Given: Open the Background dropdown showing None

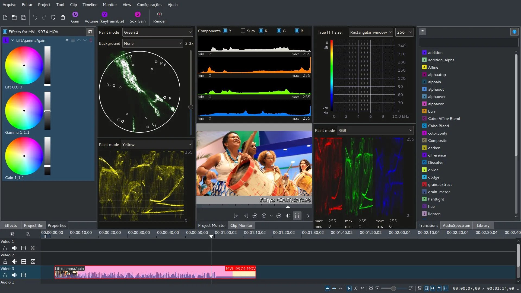Looking at the screenshot, I should click(x=153, y=43).
